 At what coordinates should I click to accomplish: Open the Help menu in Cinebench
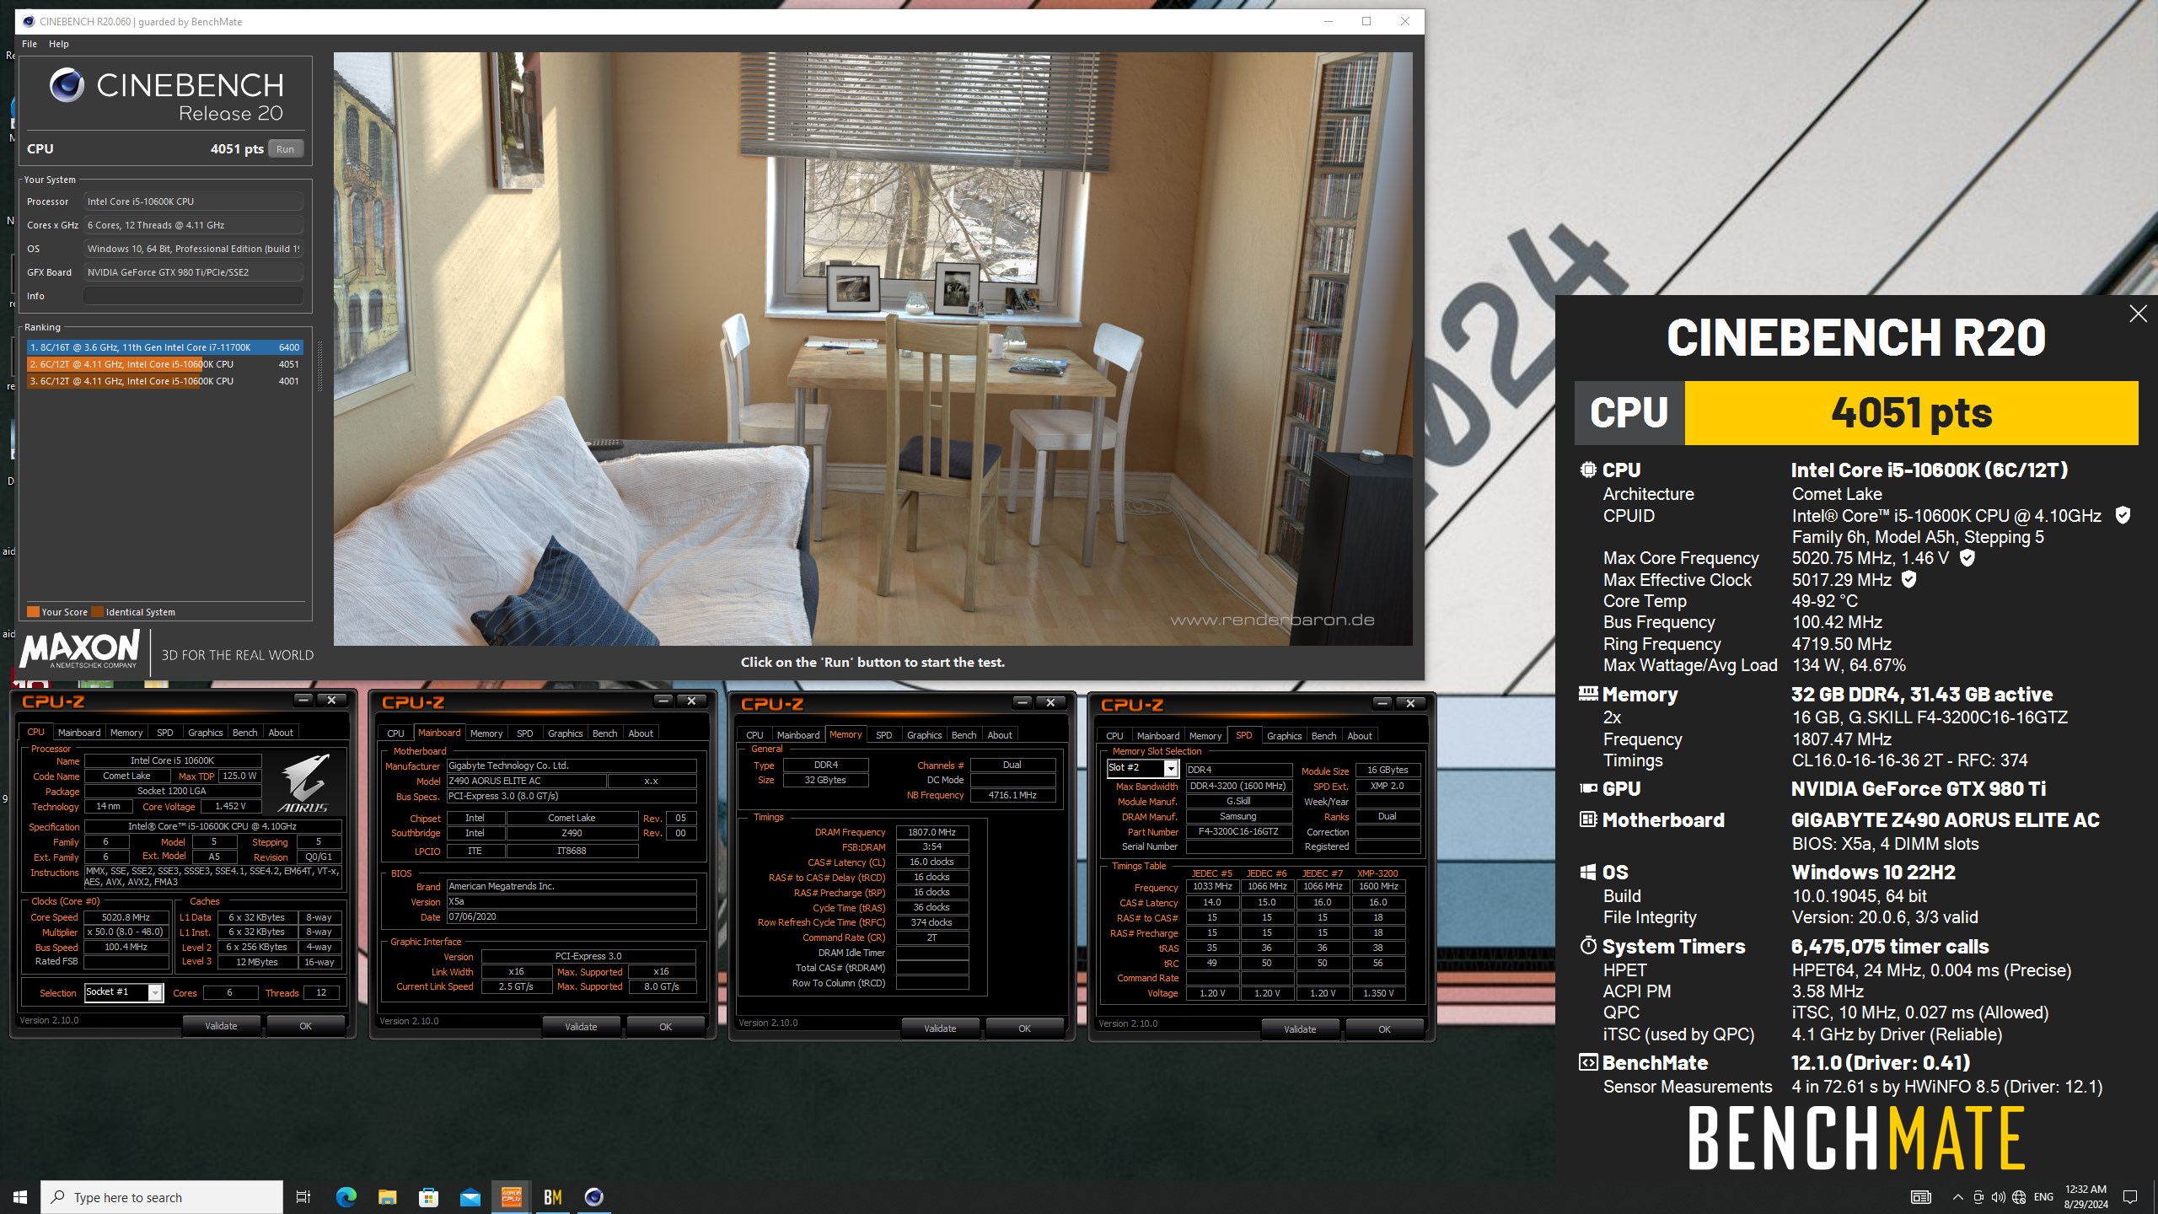click(x=58, y=44)
